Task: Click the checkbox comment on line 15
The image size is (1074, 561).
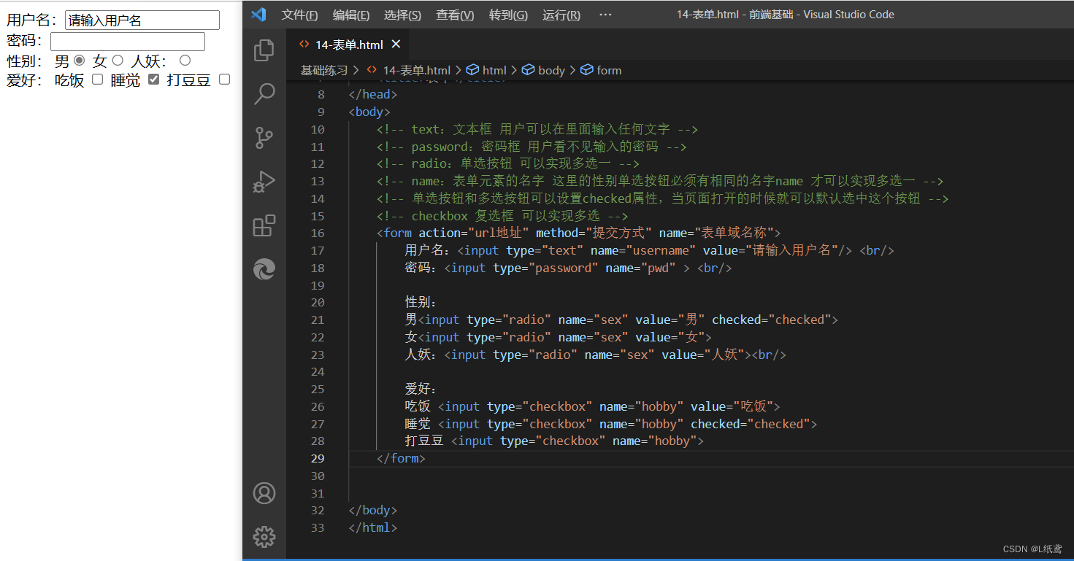Action: point(502,216)
